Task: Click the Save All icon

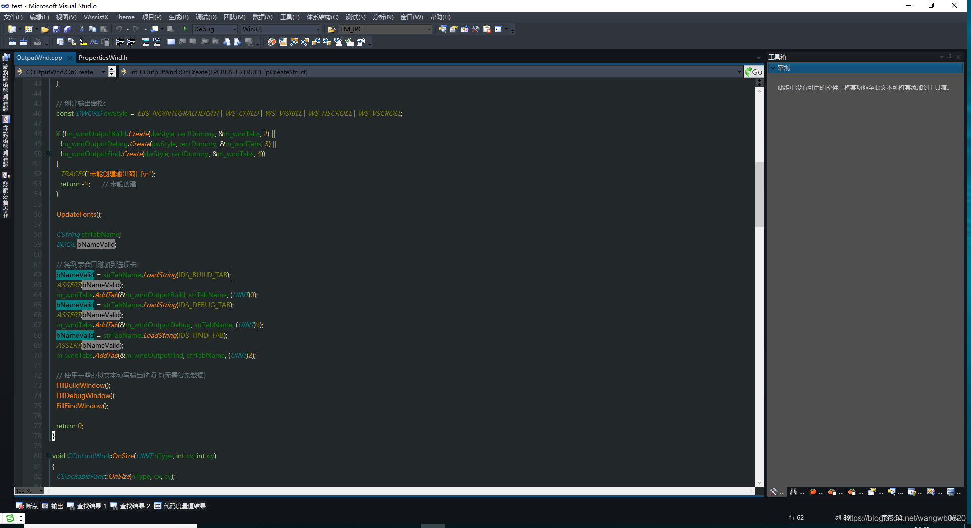Action: pyautogui.click(x=67, y=29)
